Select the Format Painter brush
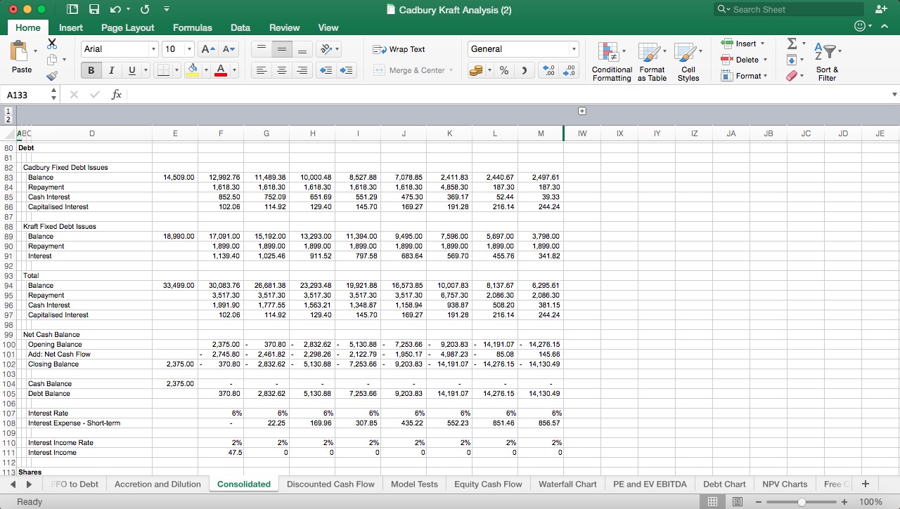 pos(52,76)
